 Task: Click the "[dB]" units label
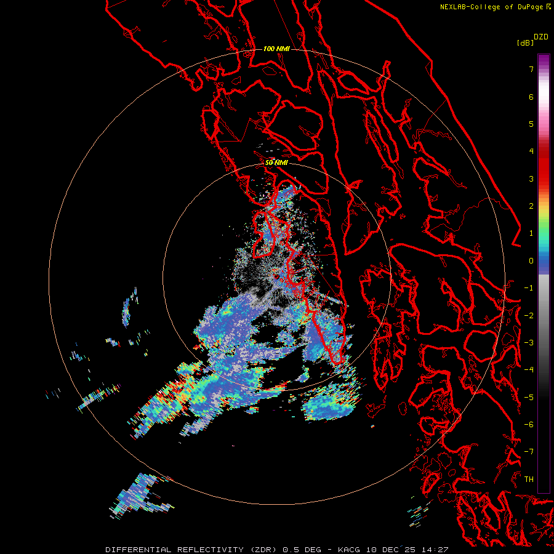coord(525,42)
